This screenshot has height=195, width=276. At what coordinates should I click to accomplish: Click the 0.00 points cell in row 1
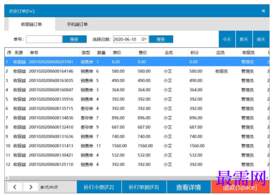coord(193,62)
